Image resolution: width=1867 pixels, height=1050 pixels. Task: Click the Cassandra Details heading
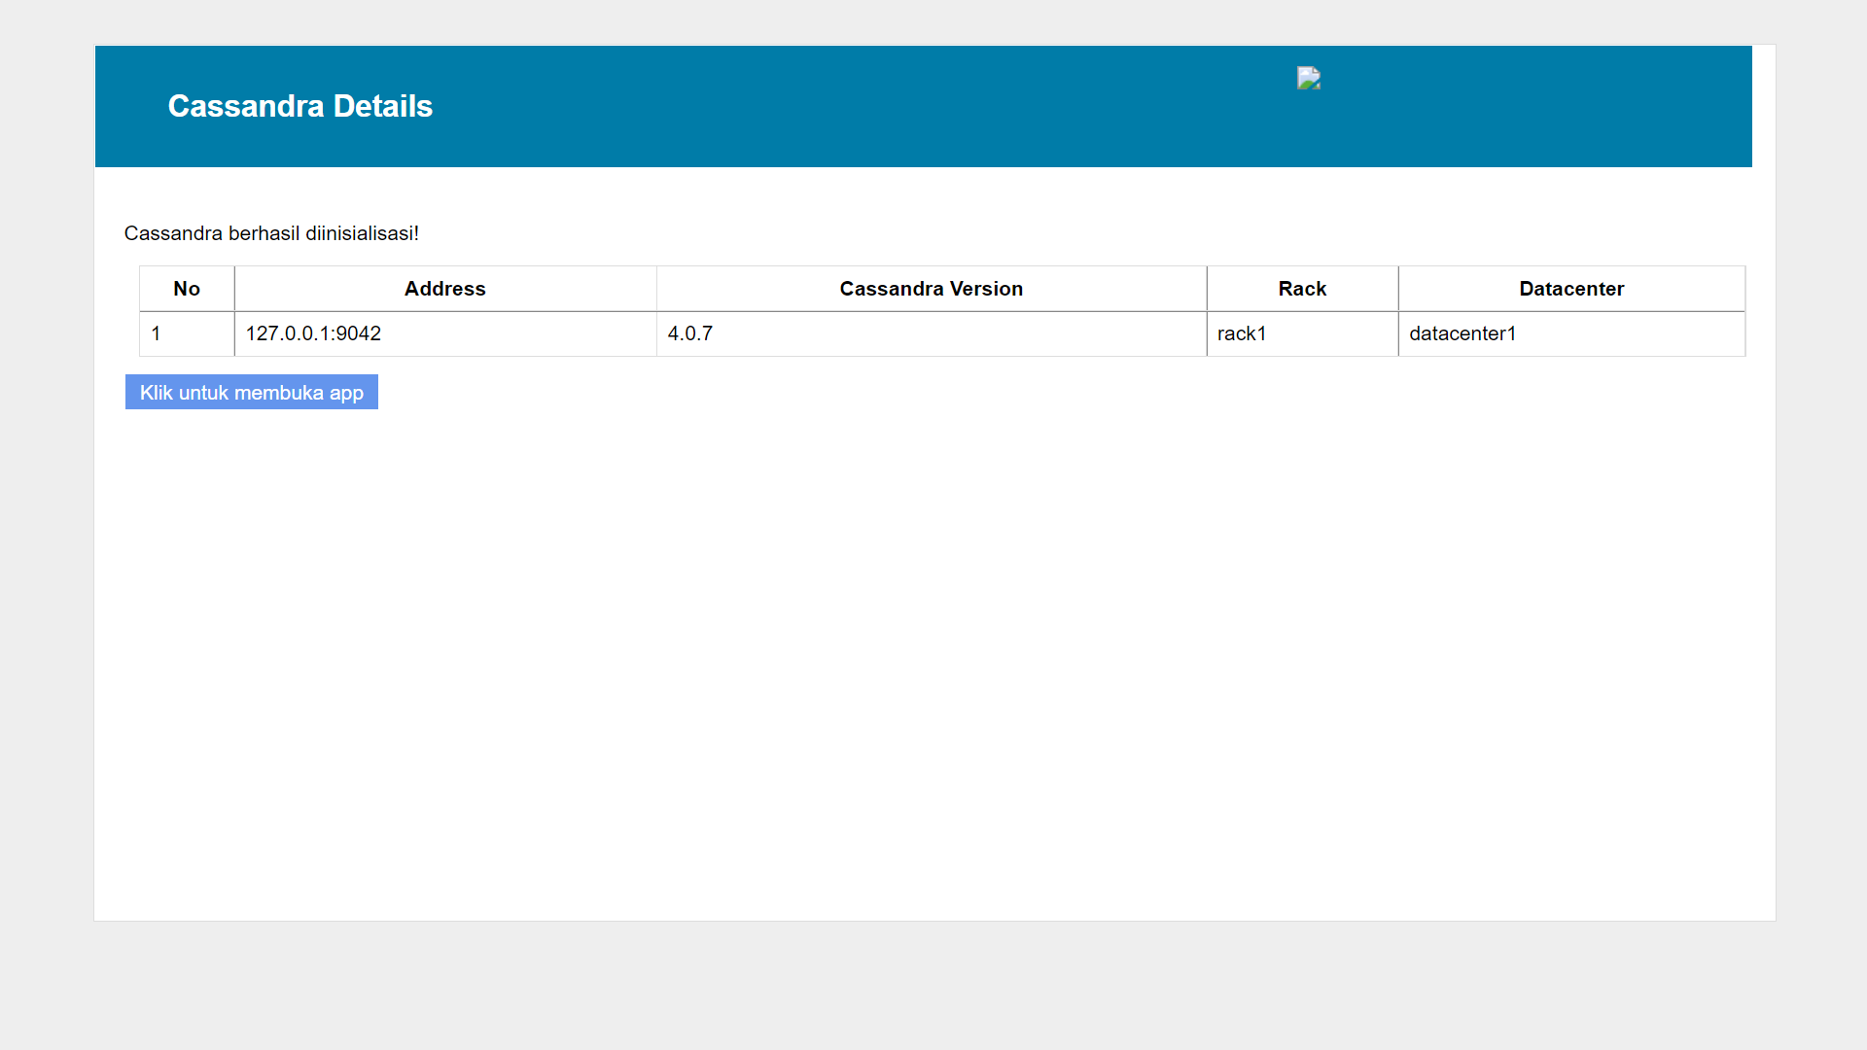299,106
